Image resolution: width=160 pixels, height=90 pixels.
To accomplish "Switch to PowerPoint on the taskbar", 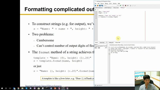I will (x=55, y=88).
